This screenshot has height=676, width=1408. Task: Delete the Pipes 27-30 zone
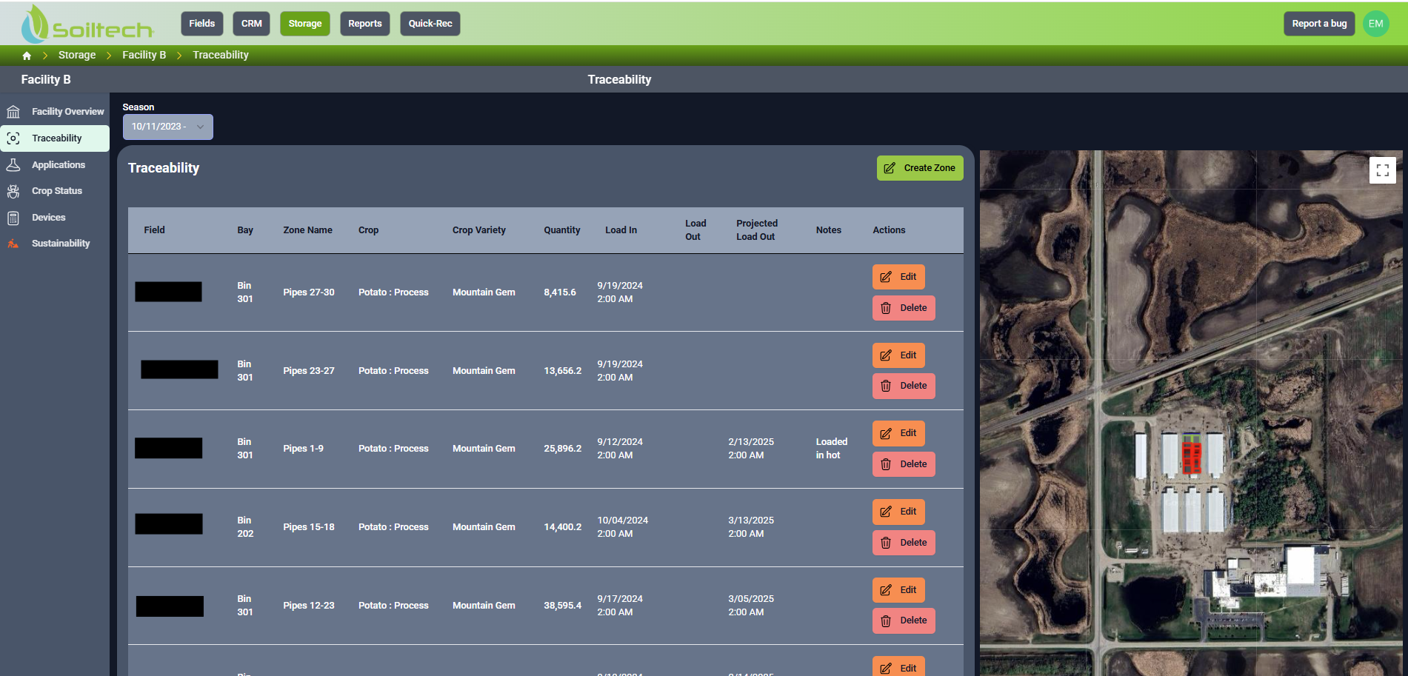[904, 308]
